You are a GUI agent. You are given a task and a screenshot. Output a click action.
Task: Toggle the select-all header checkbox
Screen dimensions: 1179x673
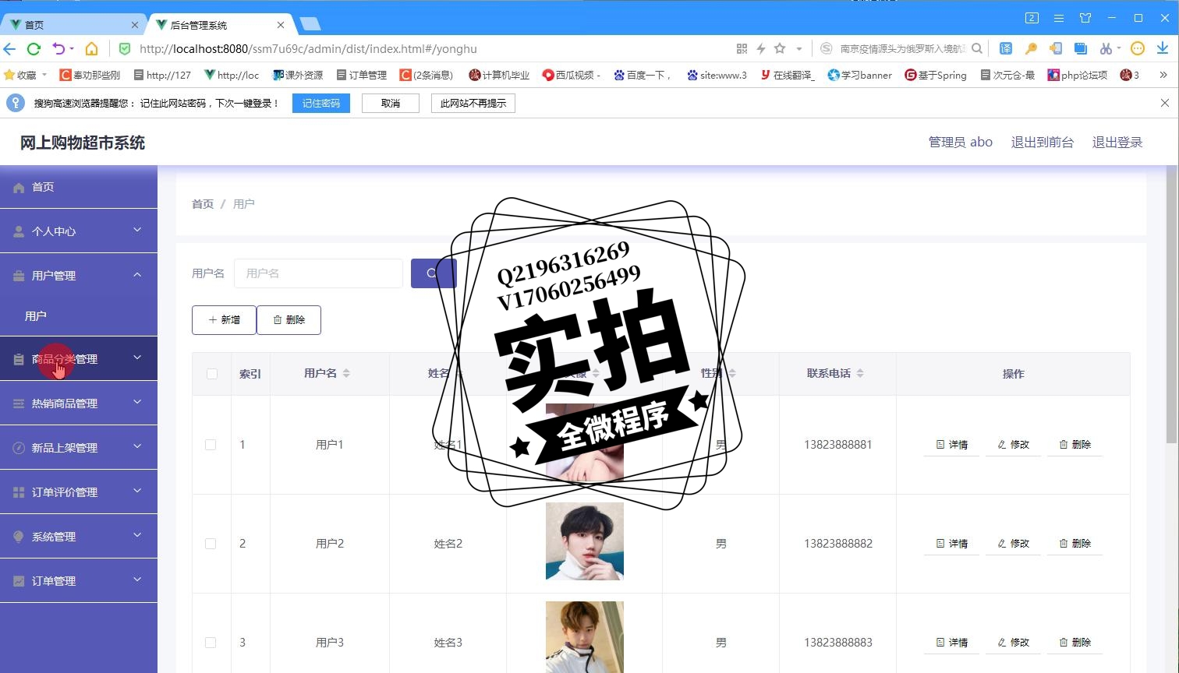pos(211,374)
